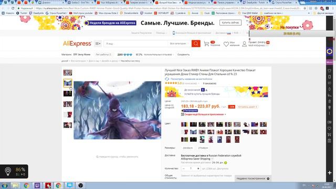Expand the AliExpress Saver Shipping method dropdown
Screen dimensions: 336x189
pos(212,159)
